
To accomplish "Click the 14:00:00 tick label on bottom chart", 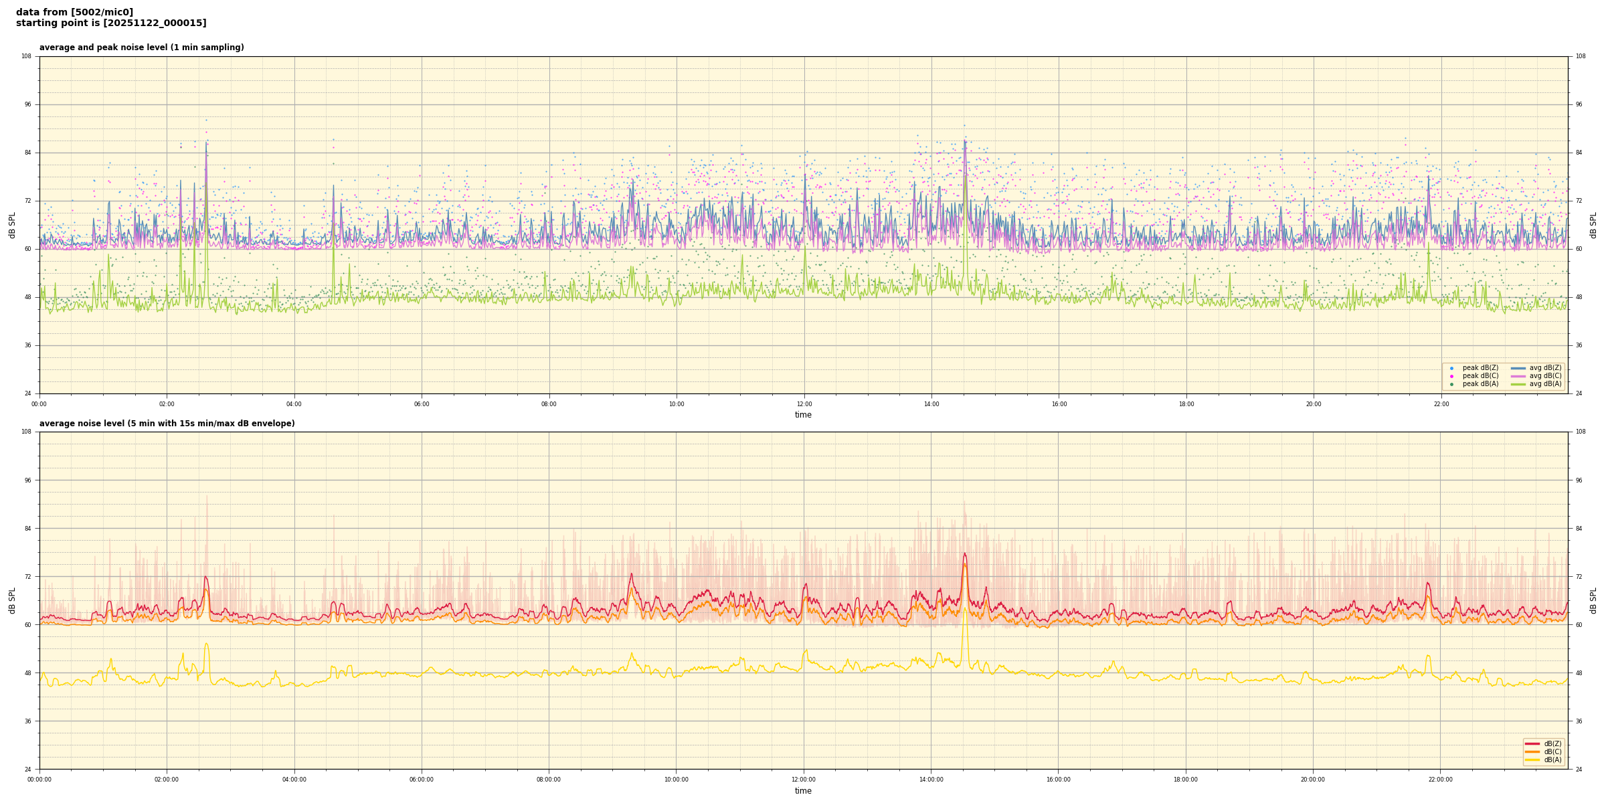I will (931, 780).
